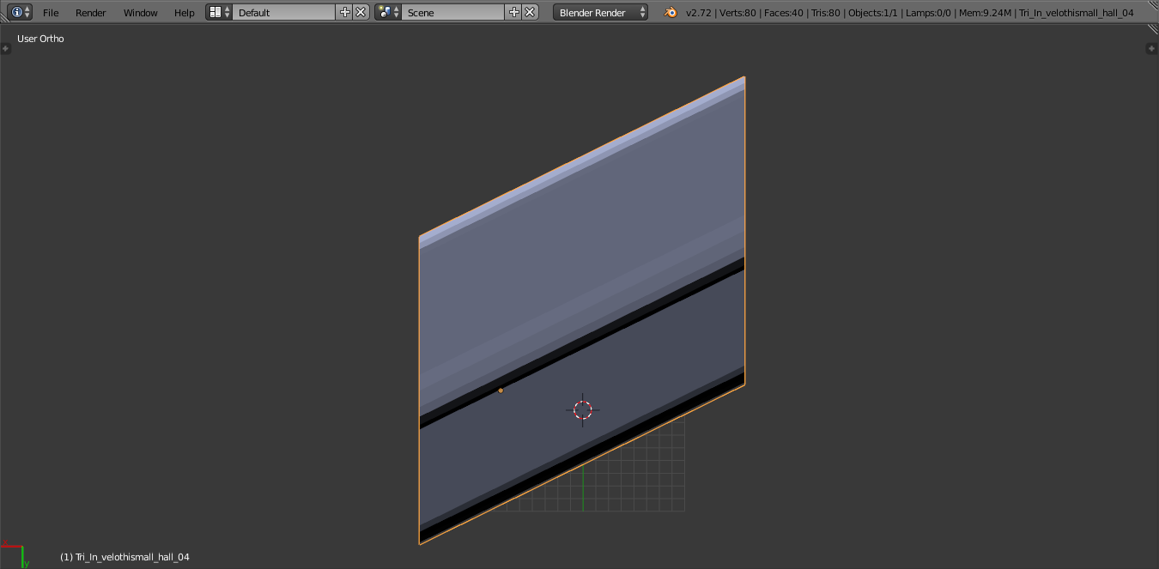Viewport: 1159px width, 569px height.
Task: Expand the tool shelf plus tab
Action: (5, 49)
